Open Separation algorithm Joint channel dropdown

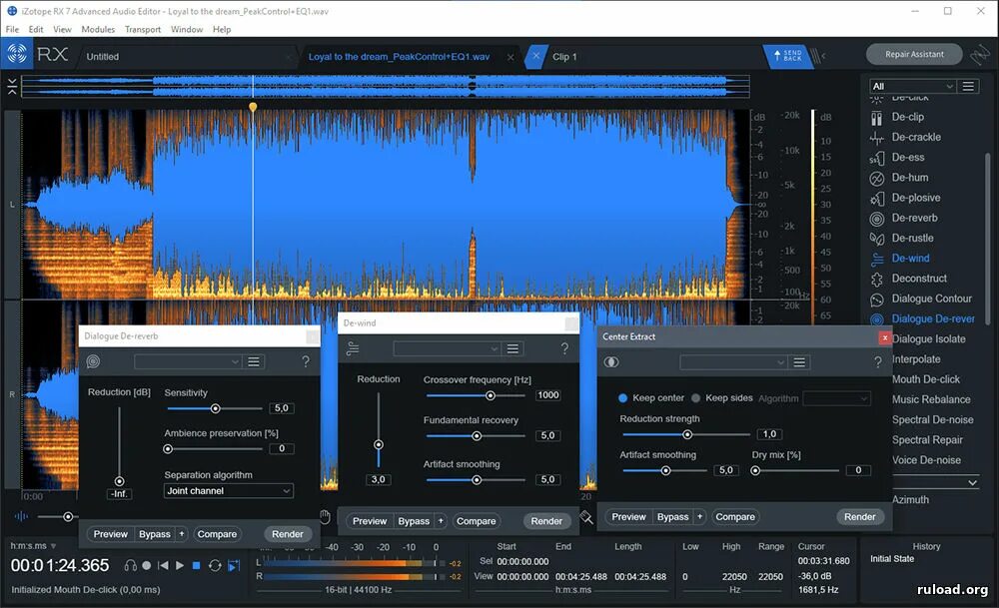[228, 491]
